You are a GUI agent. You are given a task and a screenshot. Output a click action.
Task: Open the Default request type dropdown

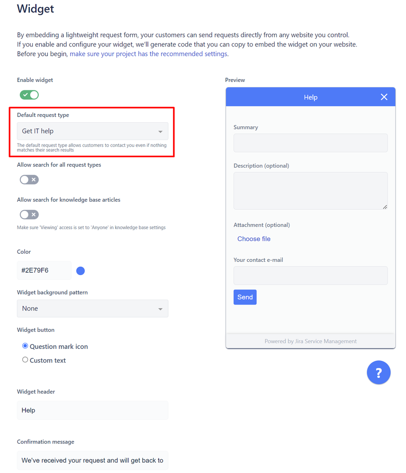(92, 131)
